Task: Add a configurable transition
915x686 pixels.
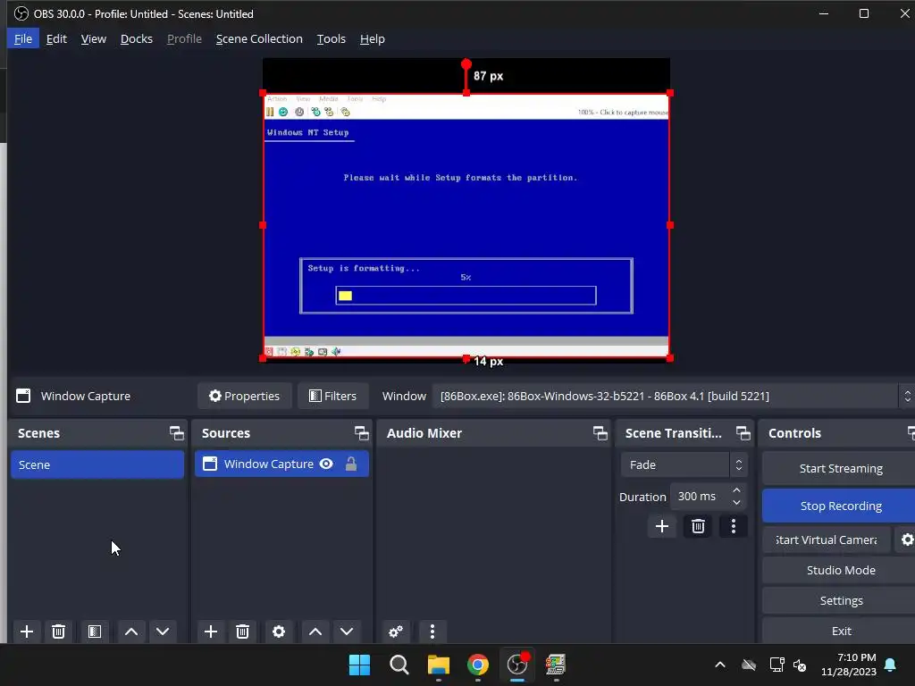Action: pos(662,526)
